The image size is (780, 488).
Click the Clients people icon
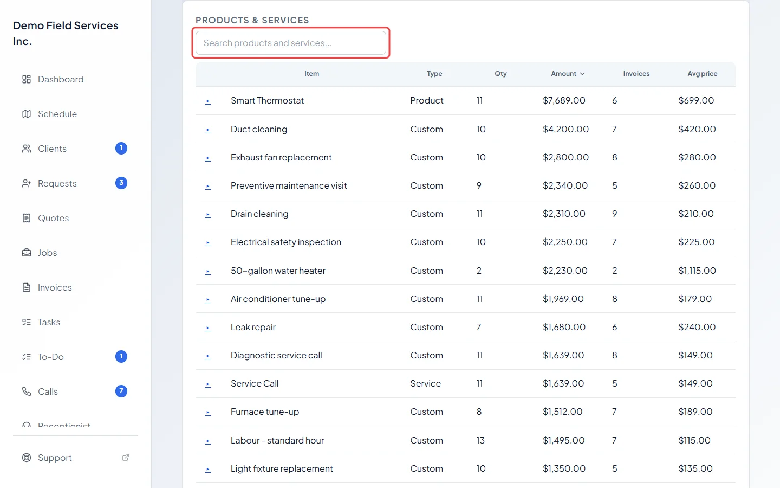(x=27, y=149)
